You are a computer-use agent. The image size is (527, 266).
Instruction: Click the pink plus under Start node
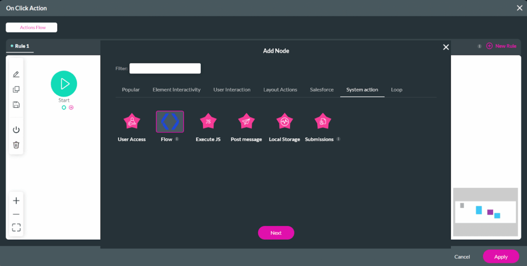click(71, 107)
